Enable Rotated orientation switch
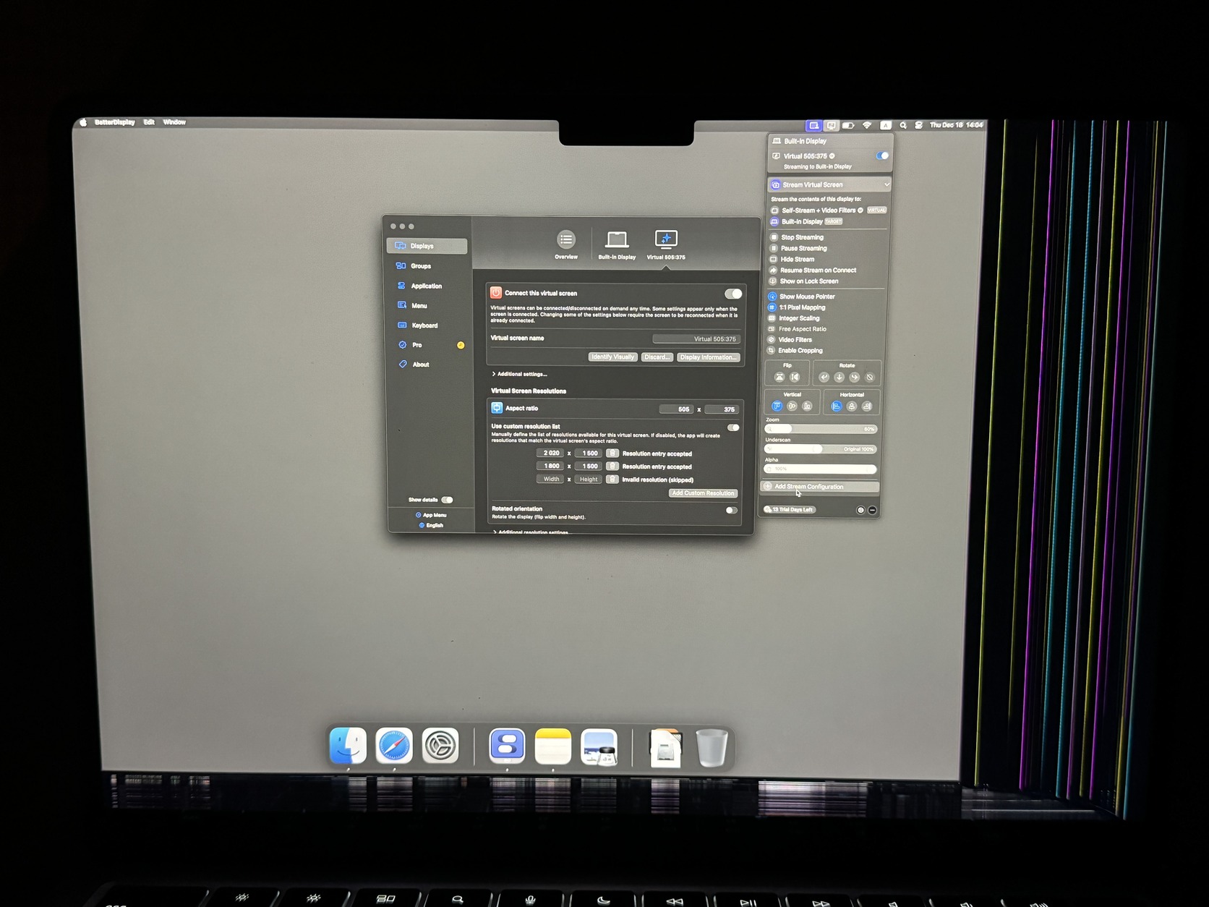Screen dimensions: 1209x907 tap(732, 510)
